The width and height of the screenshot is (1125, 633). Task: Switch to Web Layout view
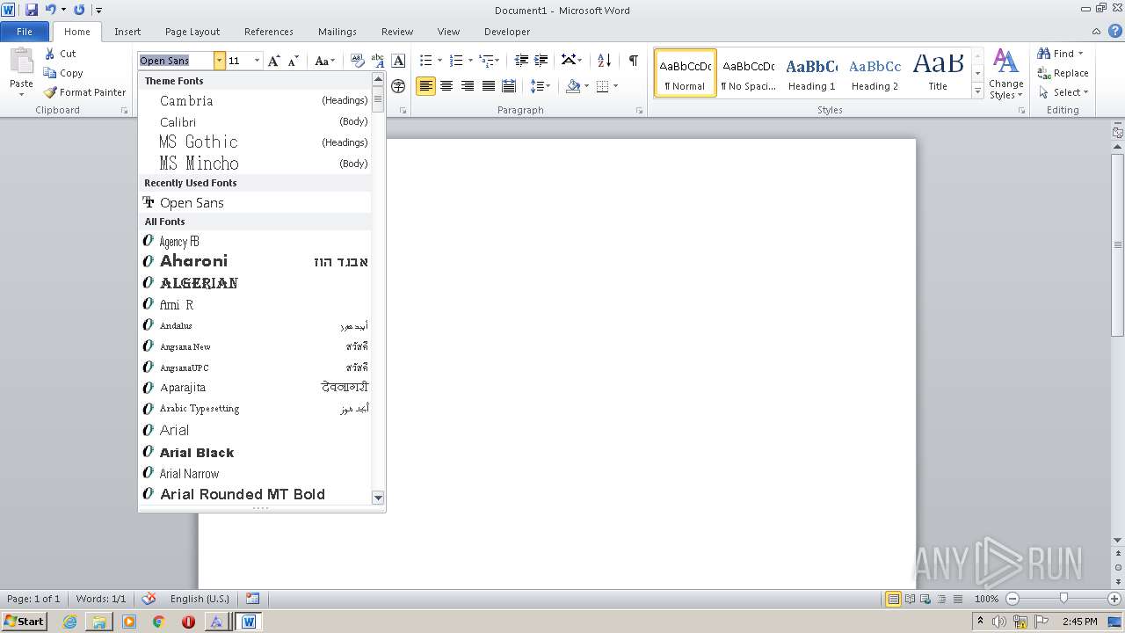click(x=925, y=599)
